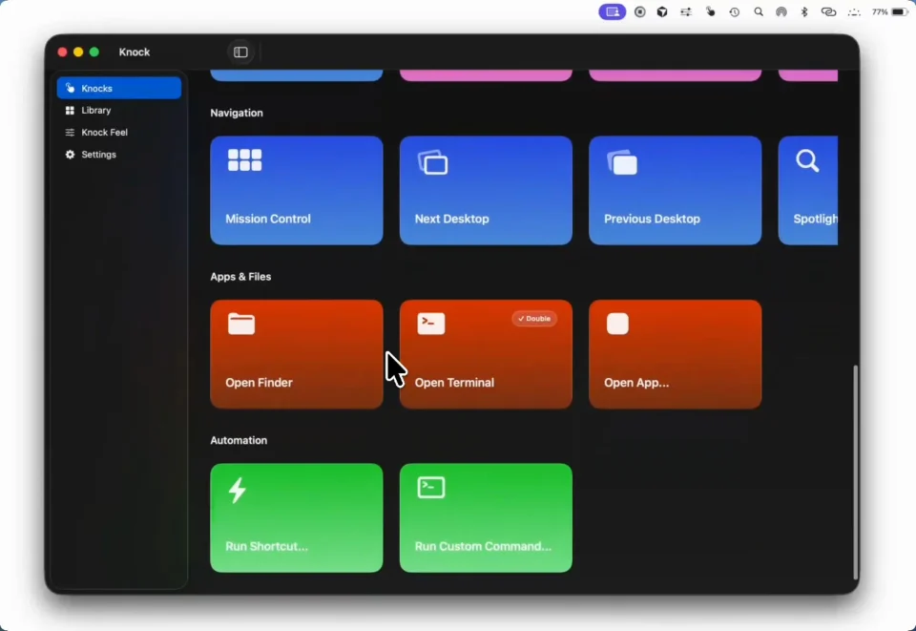Select the Previous Desktop card title

652,220
